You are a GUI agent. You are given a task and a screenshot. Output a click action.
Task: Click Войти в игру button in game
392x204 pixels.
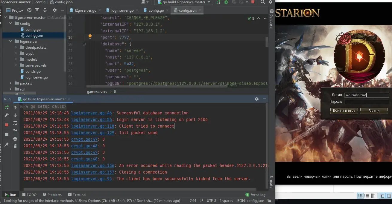point(344,111)
